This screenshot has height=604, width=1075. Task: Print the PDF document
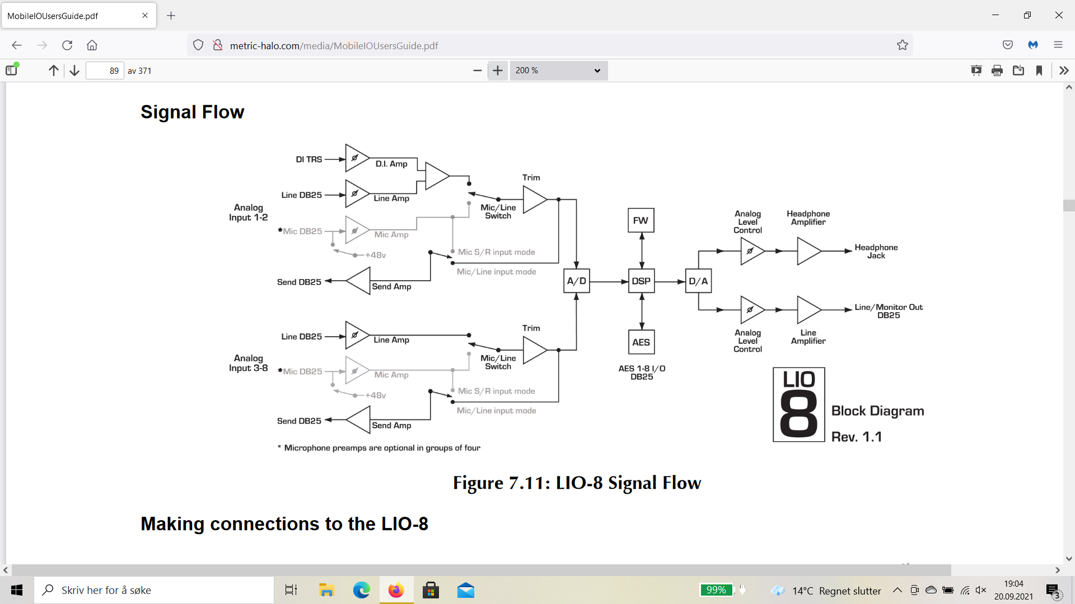click(x=997, y=70)
